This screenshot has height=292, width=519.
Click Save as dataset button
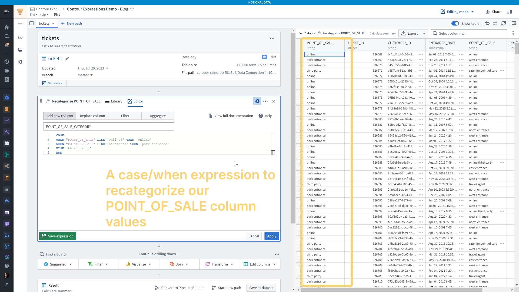[261, 288]
